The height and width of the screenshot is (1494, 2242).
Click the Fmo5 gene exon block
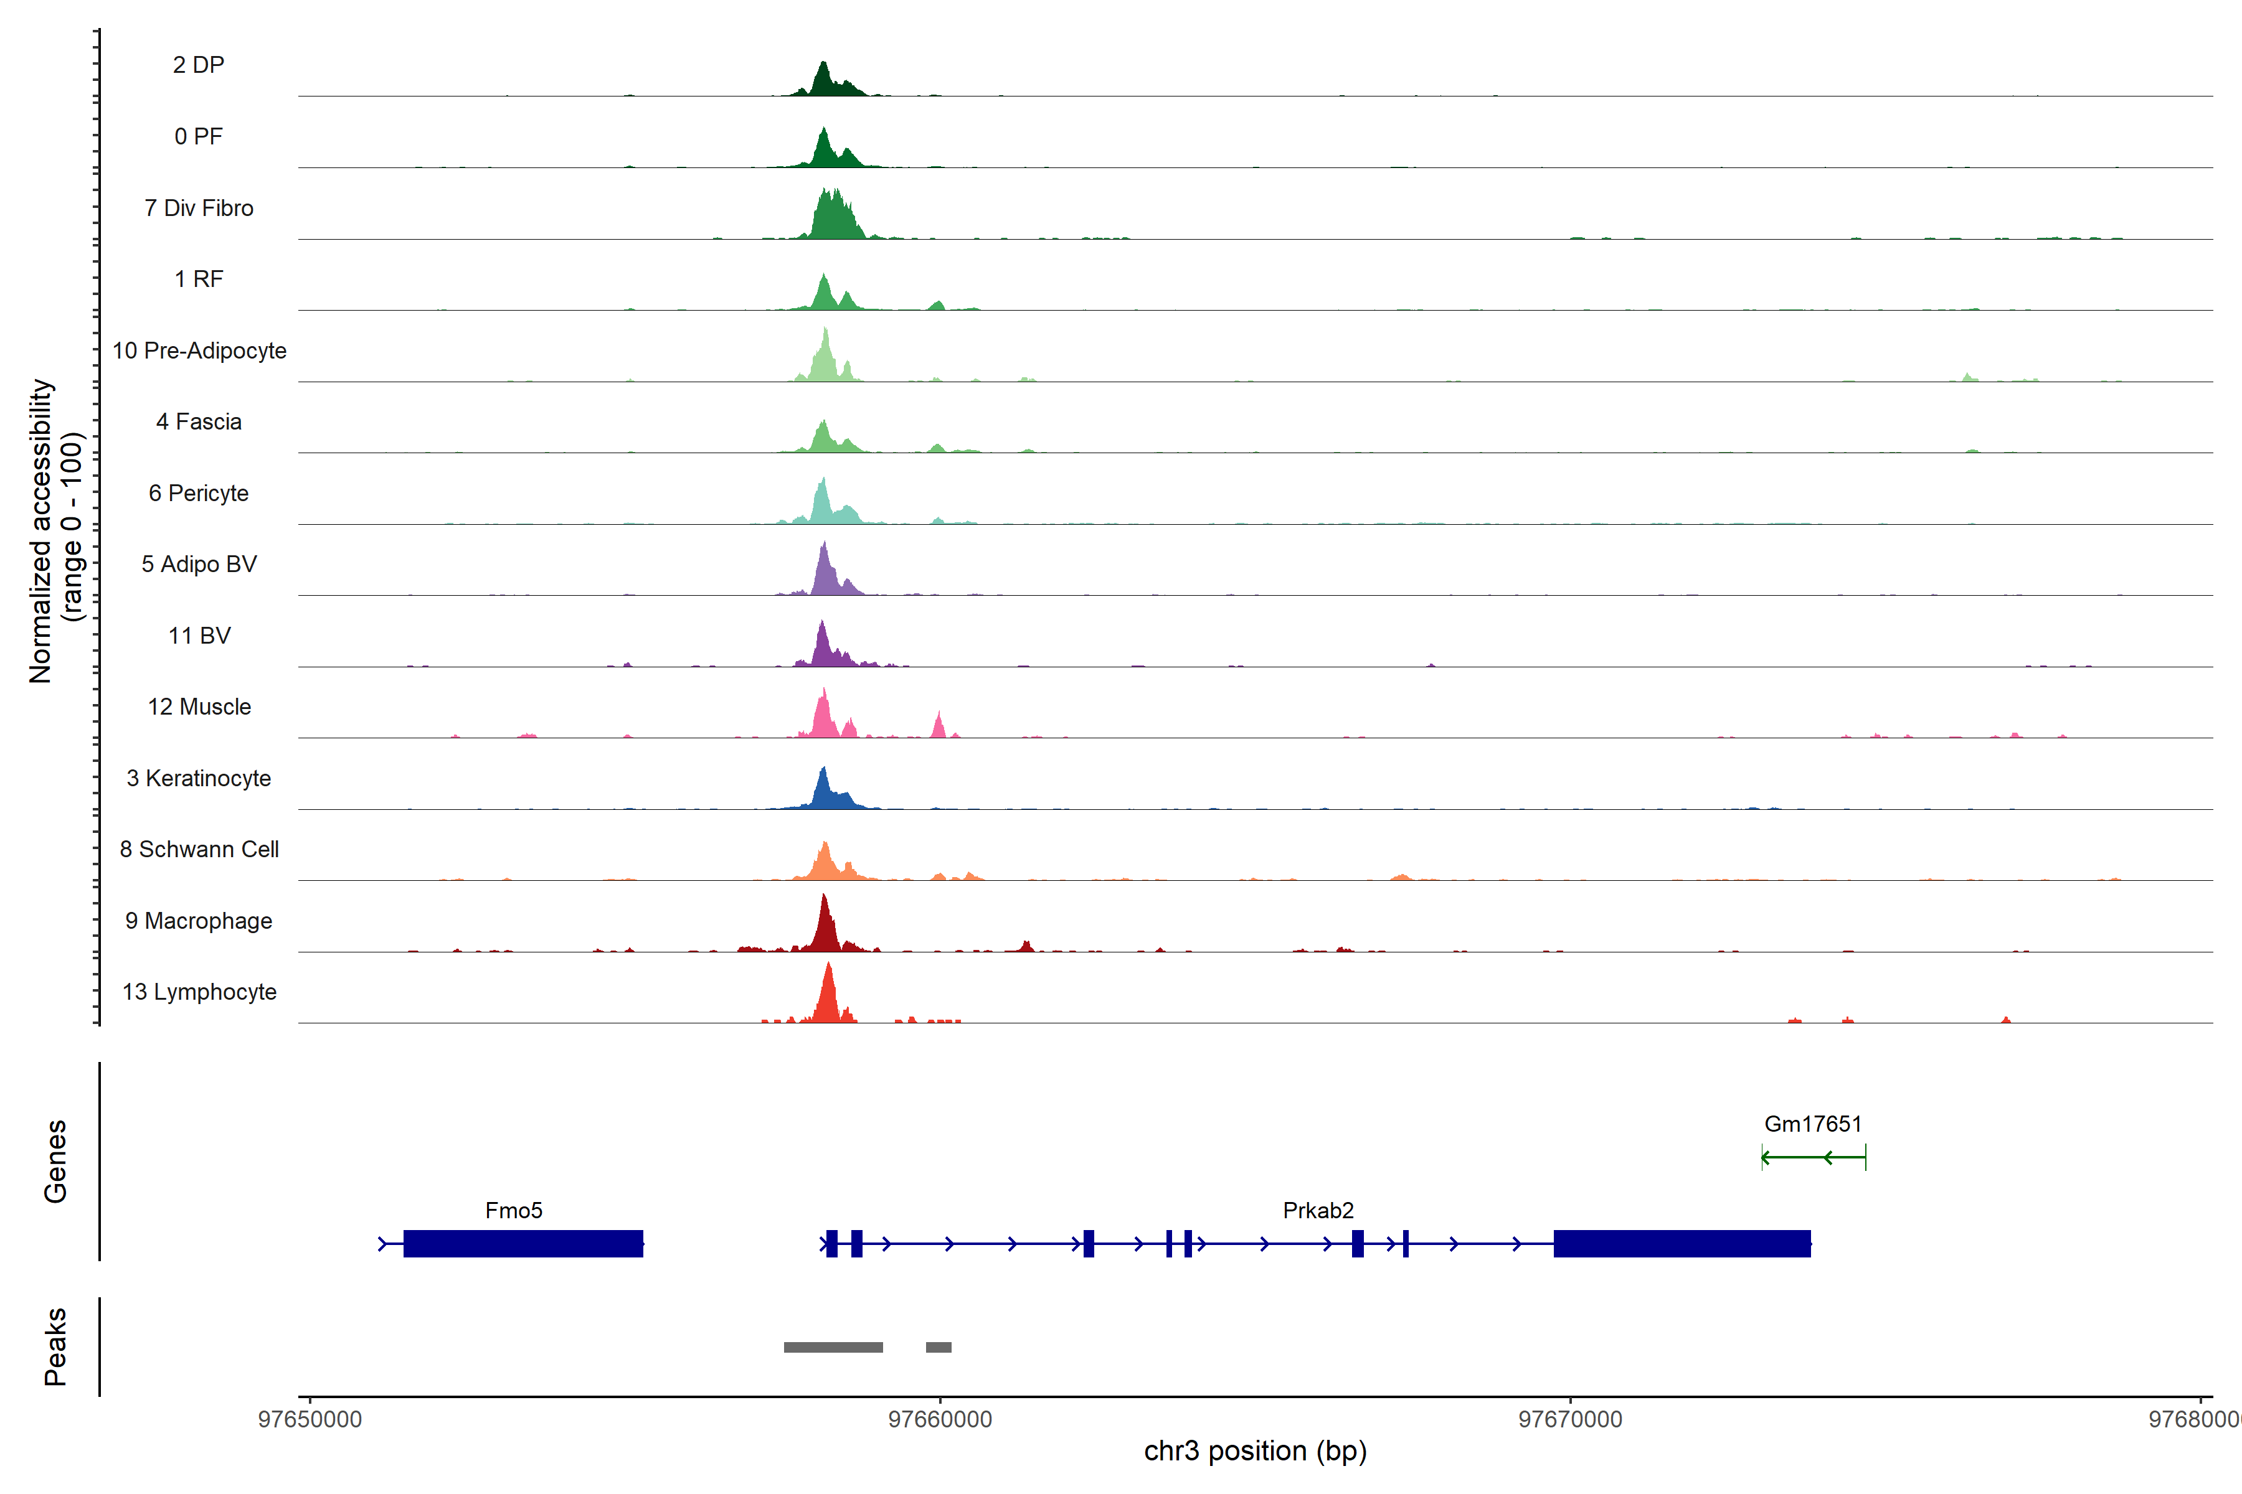point(523,1243)
